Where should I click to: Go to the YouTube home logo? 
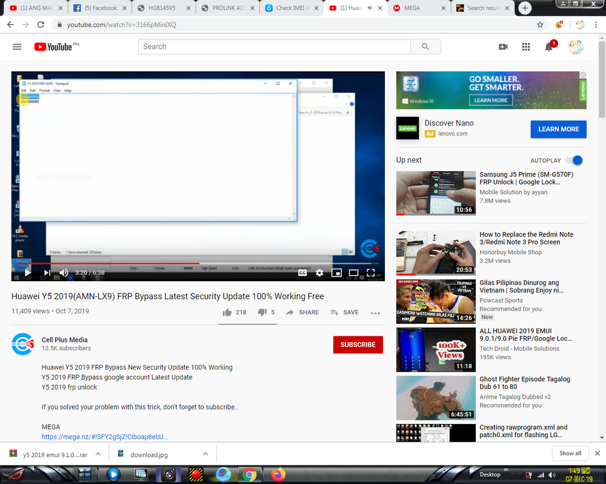pyautogui.click(x=53, y=47)
